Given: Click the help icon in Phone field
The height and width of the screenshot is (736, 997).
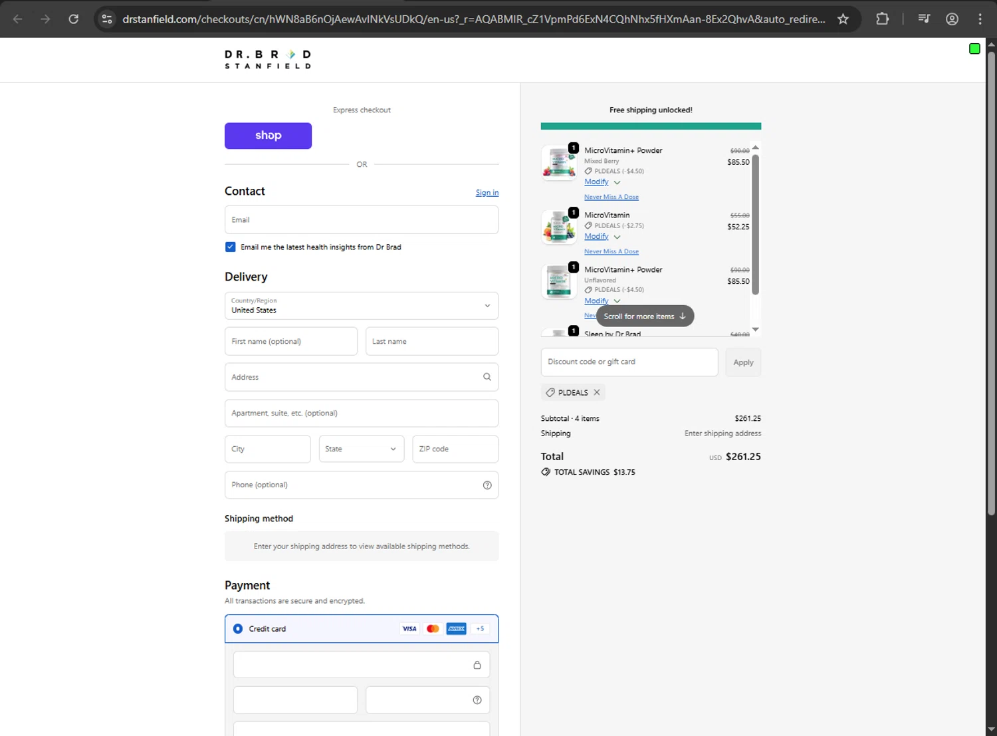Looking at the screenshot, I should click(x=487, y=485).
